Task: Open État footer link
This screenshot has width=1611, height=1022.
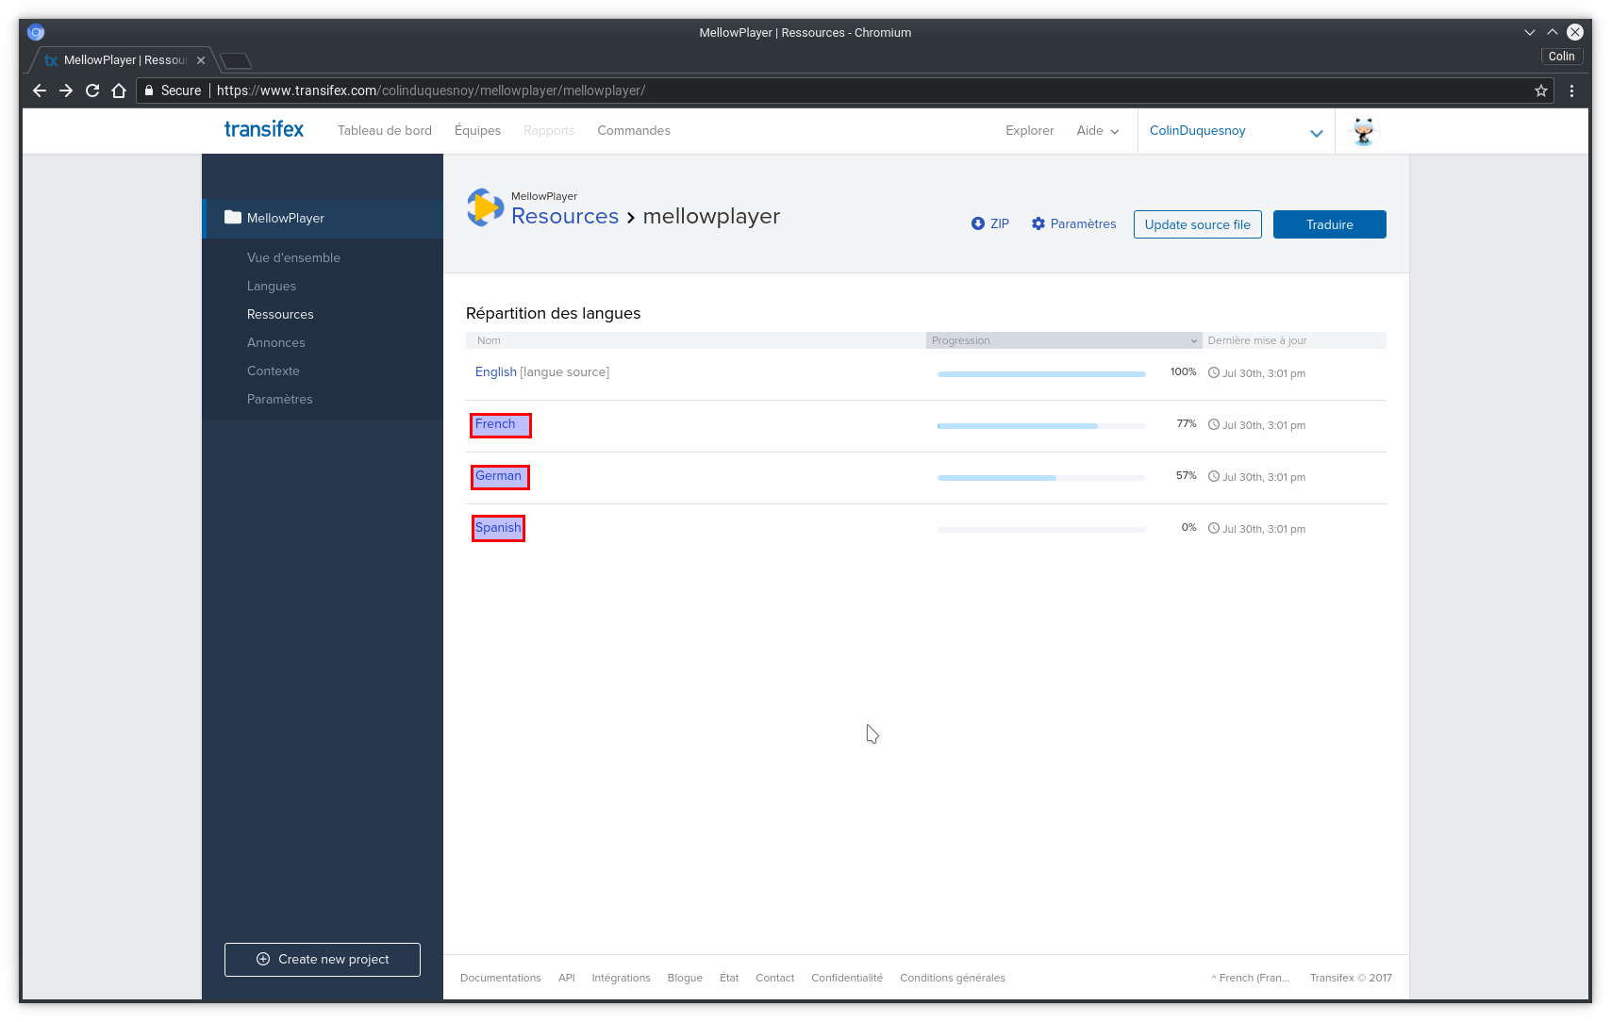Action: coord(729,978)
